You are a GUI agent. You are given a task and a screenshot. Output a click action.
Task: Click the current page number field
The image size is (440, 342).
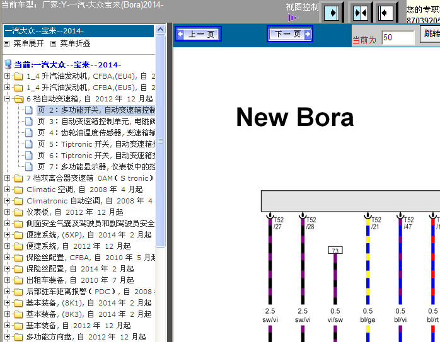[398, 38]
